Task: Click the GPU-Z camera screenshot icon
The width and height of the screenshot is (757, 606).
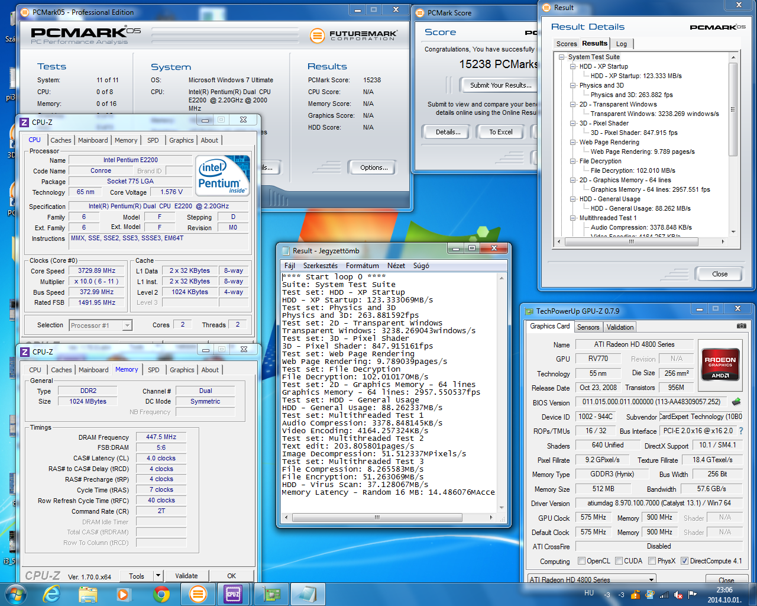Action: point(741,326)
